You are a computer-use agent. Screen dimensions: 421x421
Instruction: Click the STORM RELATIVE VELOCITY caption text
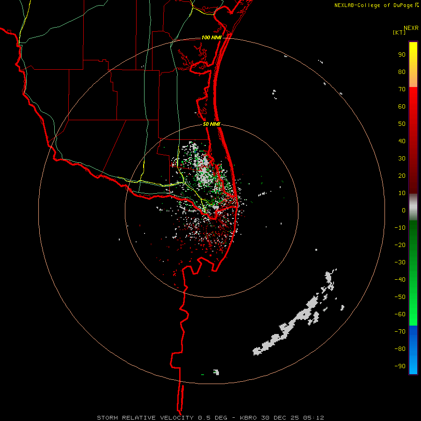point(145,418)
